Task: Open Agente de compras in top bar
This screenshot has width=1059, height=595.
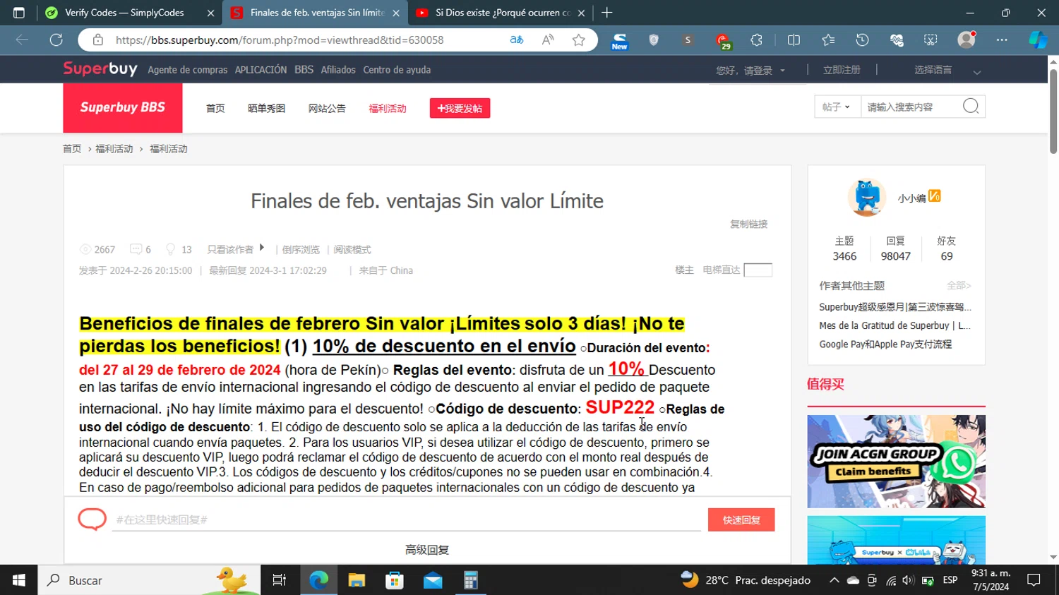Action: 187,70
